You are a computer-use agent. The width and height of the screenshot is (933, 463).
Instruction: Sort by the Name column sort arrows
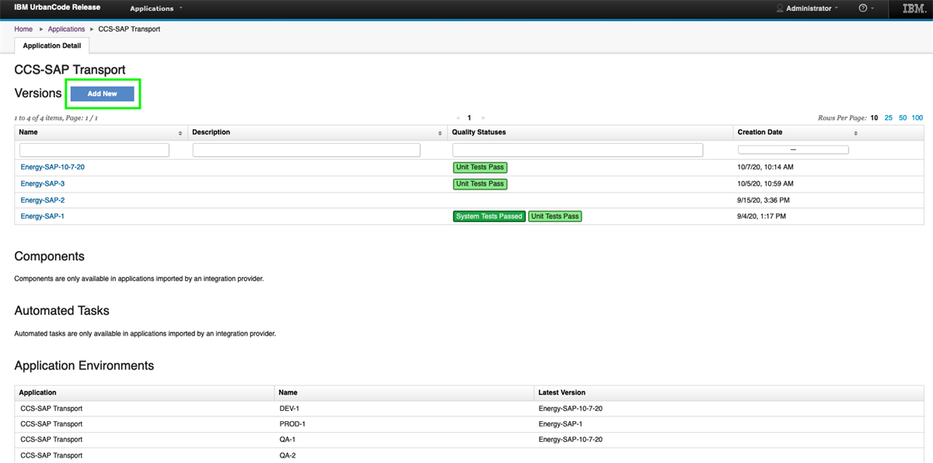[180, 133]
